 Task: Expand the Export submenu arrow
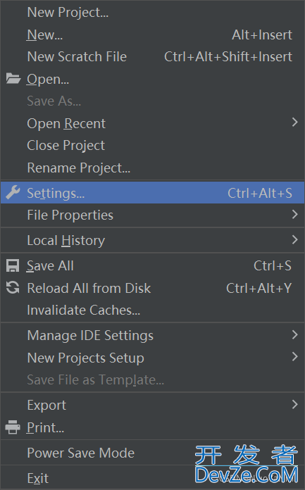[294, 404]
